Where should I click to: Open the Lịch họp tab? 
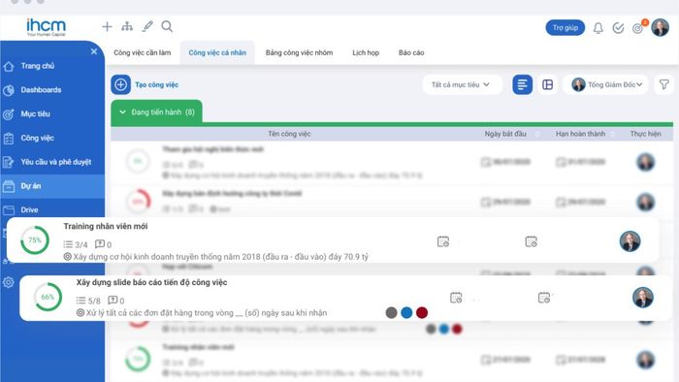(366, 52)
